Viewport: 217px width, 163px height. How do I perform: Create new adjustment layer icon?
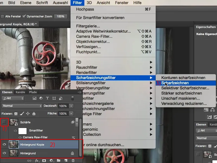(52, 161)
